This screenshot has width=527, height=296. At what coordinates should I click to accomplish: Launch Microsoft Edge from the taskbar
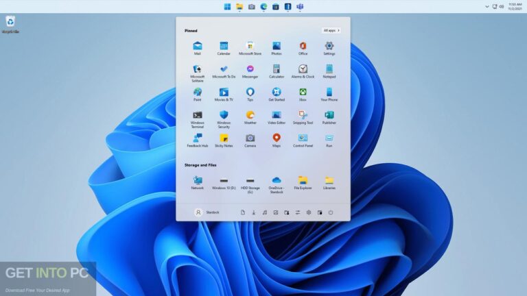[263, 7]
